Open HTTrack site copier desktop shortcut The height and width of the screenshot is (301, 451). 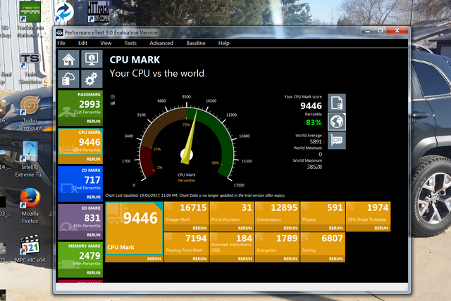[x=99, y=13]
